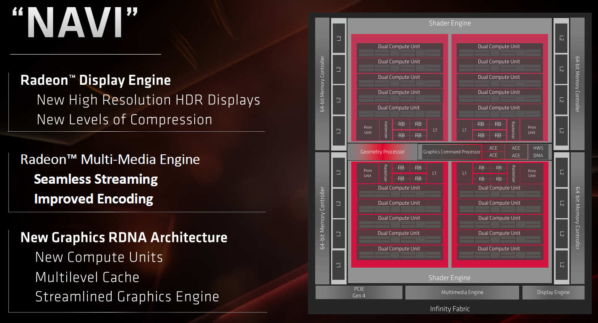The height and width of the screenshot is (323, 598).
Task: Click the "Improved Encoding" bullet
Action: tap(94, 199)
